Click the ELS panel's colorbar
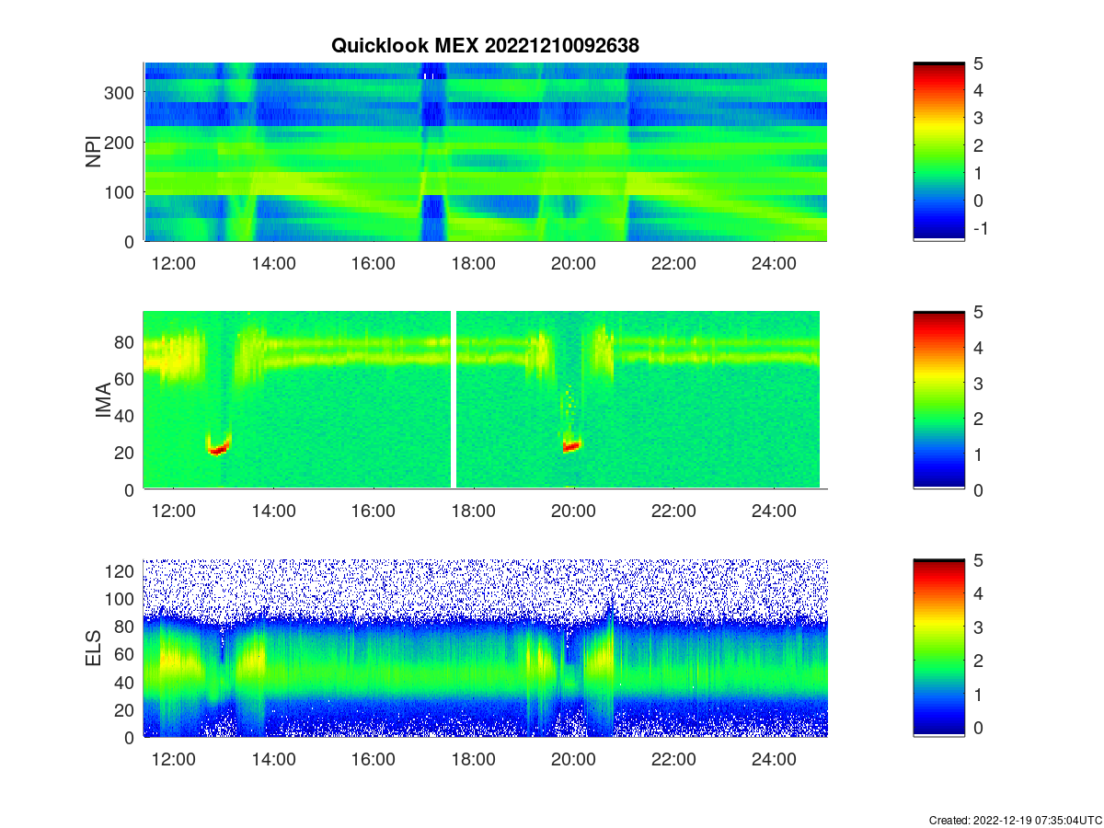1104x828 pixels. pyautogui.click(x=938, y=649)
